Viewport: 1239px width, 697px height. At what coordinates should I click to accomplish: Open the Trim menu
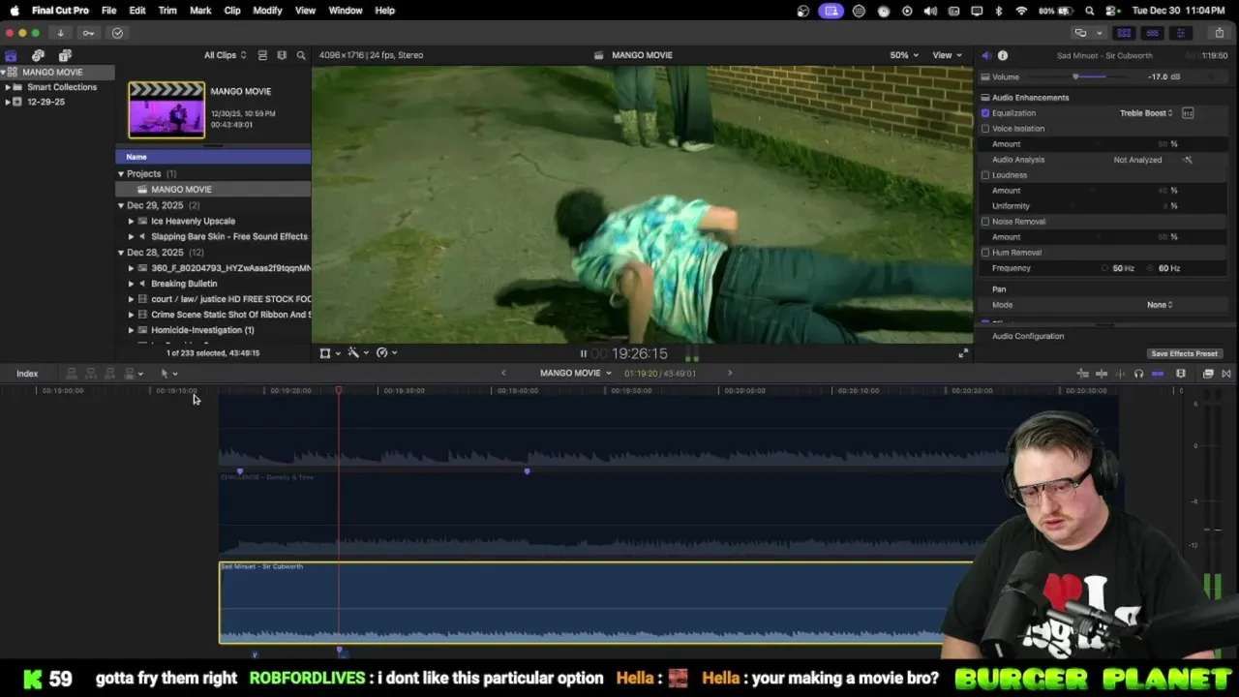coord(167,11)
